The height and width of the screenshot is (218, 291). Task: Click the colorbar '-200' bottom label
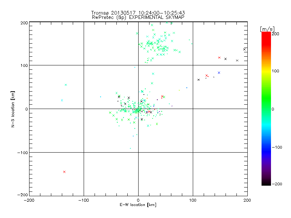click(x=277, y=184)
